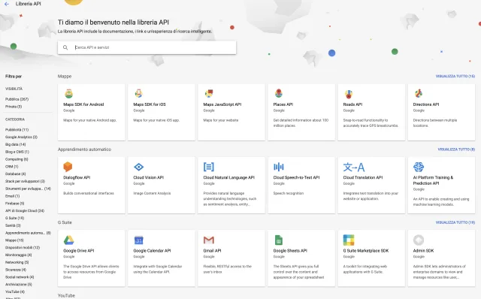Screen dimensions: 481x299
Task: Select the Apprendimento automa... (8) category filter
Action: (28, 233)
